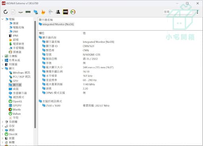Open the three-dot main menu
The height and width of the screenshot is (146, 203).
coord(197,12)
